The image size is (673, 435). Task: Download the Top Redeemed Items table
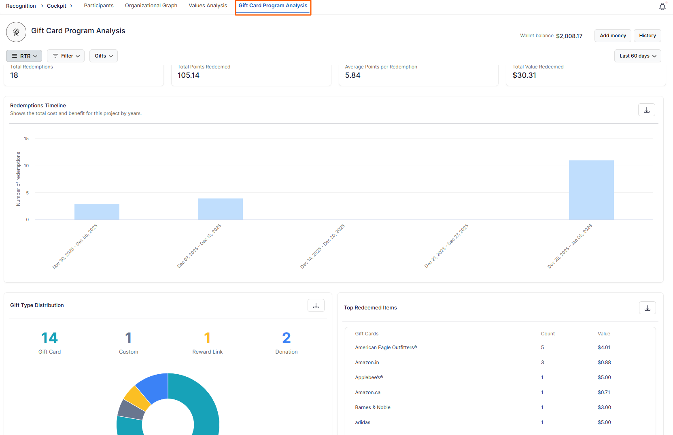click(x=647, y=308)
